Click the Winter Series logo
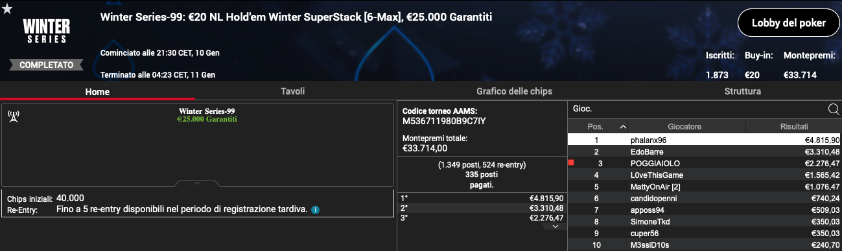Image resolution: width=842 pixels, height=251 pixels. coord(45,30)
